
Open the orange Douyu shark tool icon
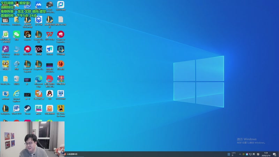click(39, 94)
